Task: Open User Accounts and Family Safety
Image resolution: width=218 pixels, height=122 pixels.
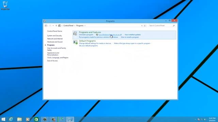Action: (x=57, y=49)
